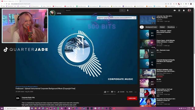The height and width of the screenshot is (110, 195).
Task: Click the Apps bookmarks shortcut
Action: coord(3,6)
